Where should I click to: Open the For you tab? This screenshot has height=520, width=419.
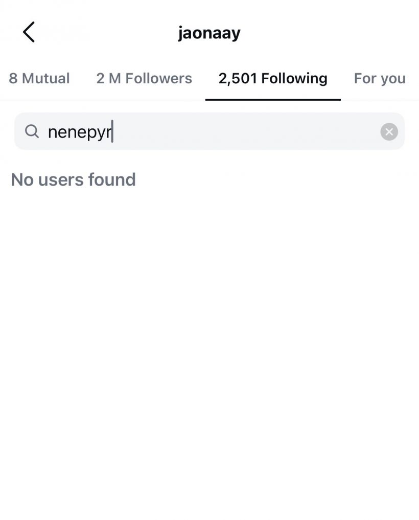380,79
